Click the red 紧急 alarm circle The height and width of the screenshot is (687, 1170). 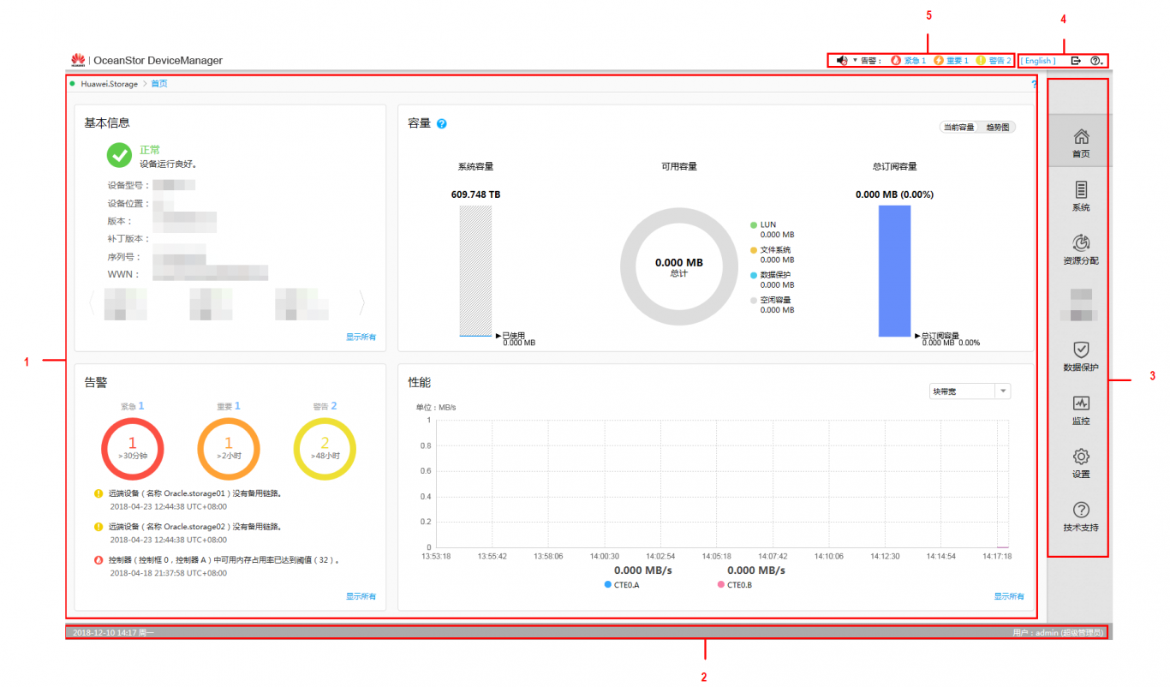point(133,448)
